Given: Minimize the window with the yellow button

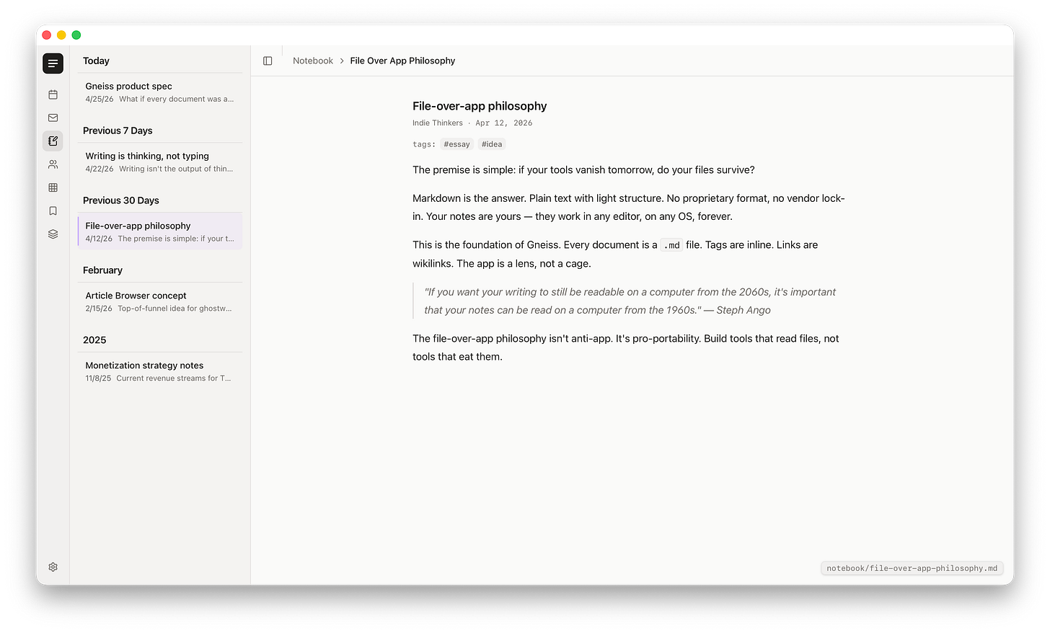Looking at the screenshot, I should 61,35.
